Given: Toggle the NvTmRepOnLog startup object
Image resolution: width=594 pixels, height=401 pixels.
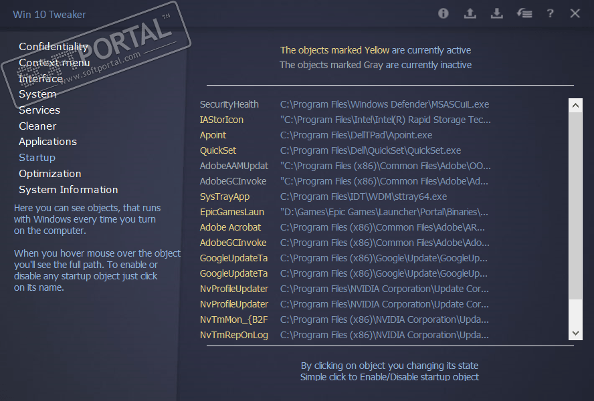Looking at the screenshot, I should pyautogui.click(x=233, y=335).
